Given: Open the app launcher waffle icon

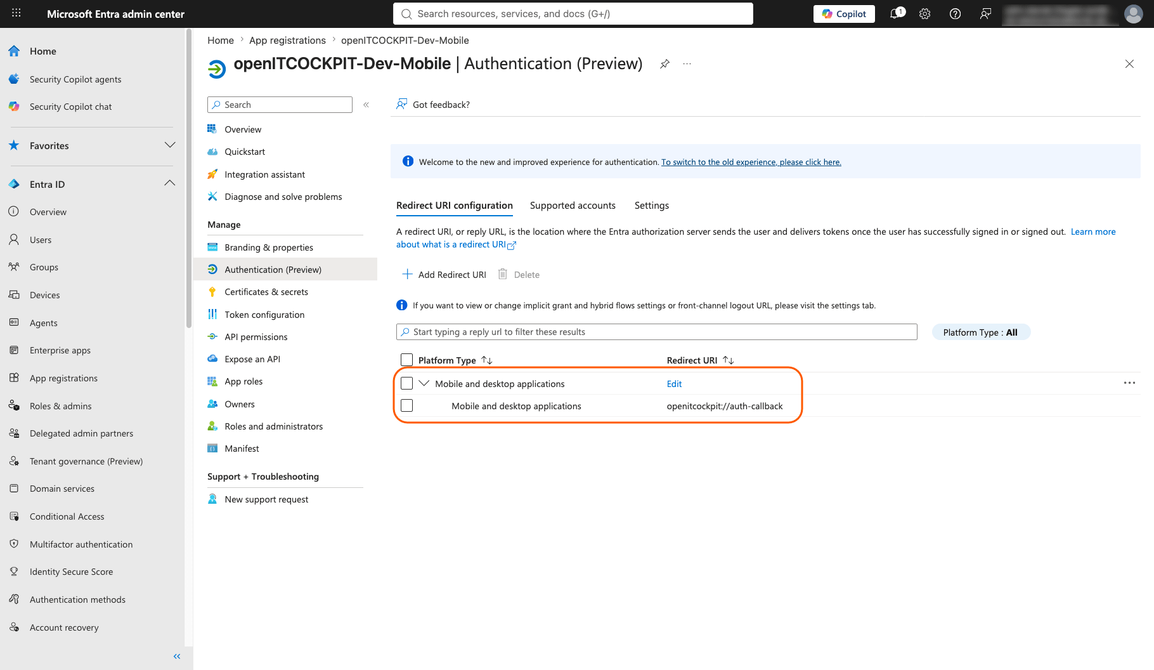Looking at the screenshot, I should pos(16,13).
